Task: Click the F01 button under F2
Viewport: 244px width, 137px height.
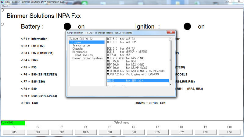Action: pos(38,132)
